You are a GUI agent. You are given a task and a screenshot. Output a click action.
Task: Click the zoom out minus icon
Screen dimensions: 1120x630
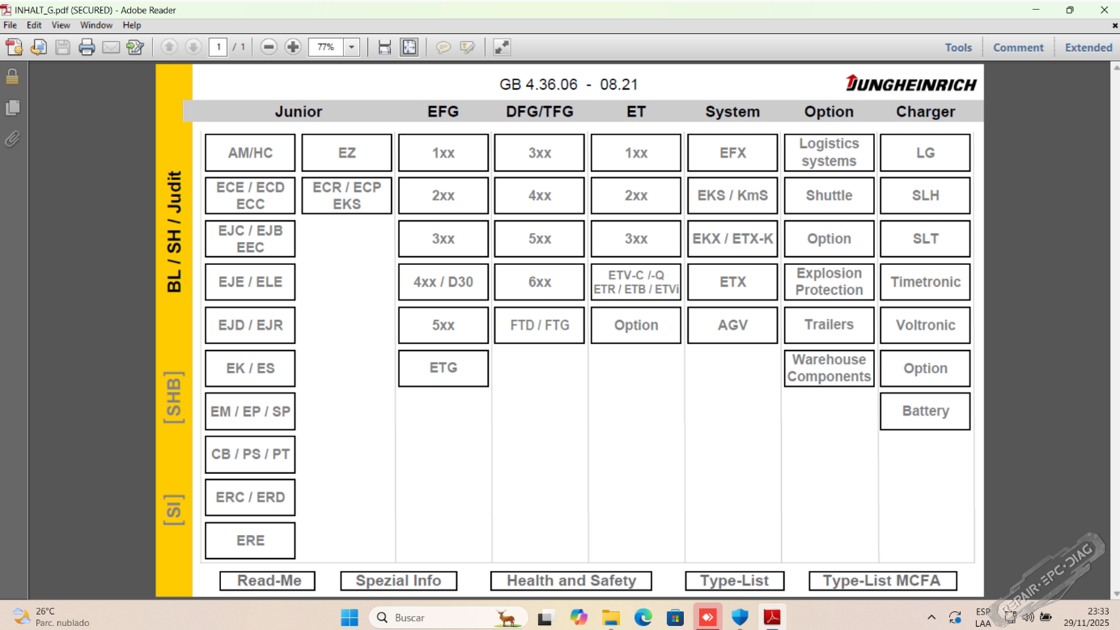[x=269, y=48]
